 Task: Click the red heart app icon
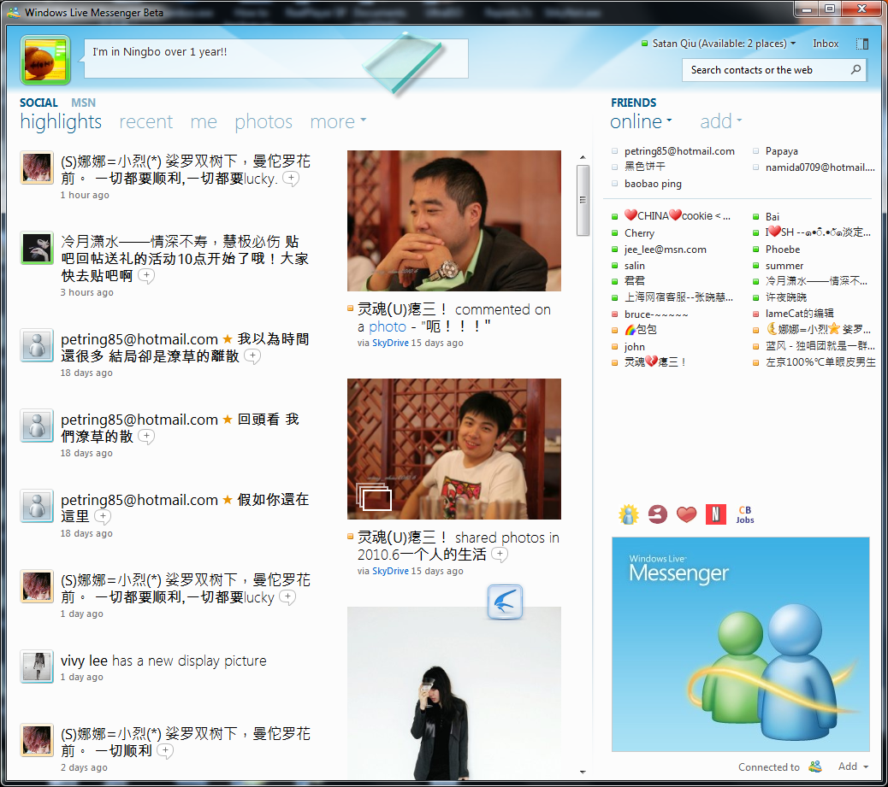pyautogui.click(x=686, y=514)
